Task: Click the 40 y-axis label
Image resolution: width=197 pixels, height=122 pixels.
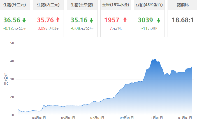Action: click(12, 61)
